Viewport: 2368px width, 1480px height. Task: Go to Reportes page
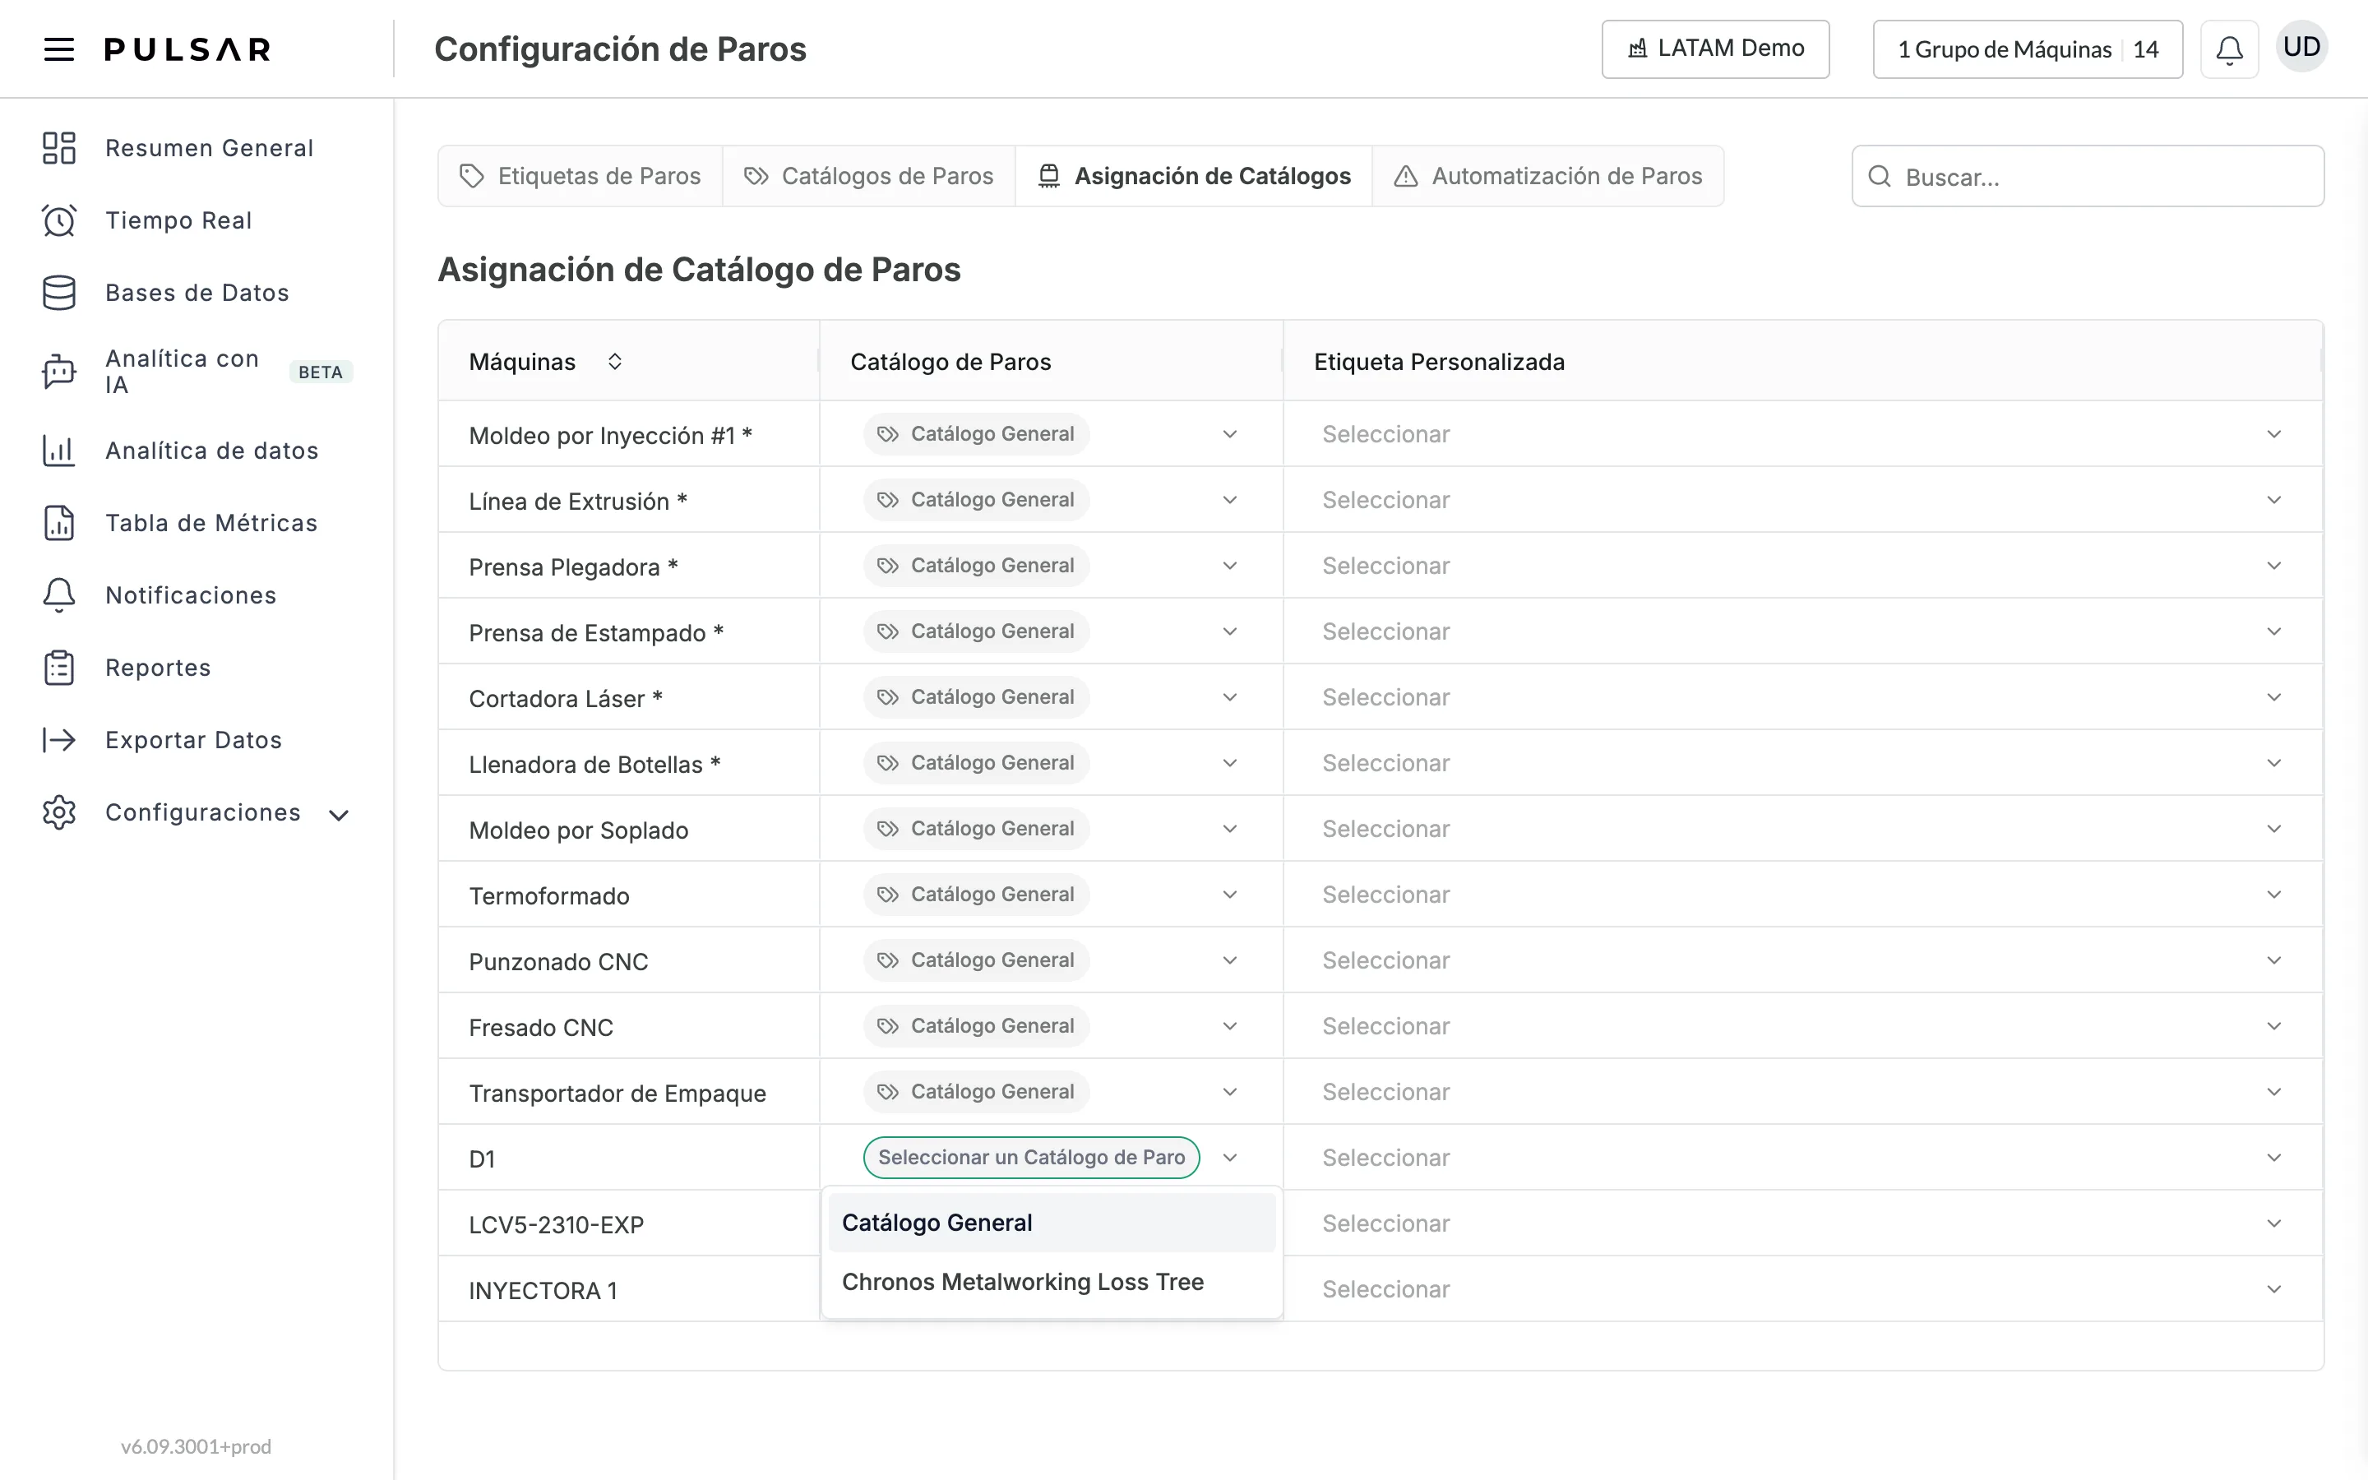159,668
